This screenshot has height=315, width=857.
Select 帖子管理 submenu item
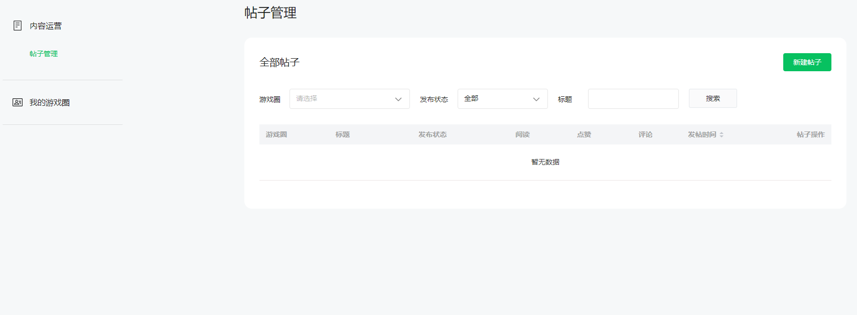(44, 54)
